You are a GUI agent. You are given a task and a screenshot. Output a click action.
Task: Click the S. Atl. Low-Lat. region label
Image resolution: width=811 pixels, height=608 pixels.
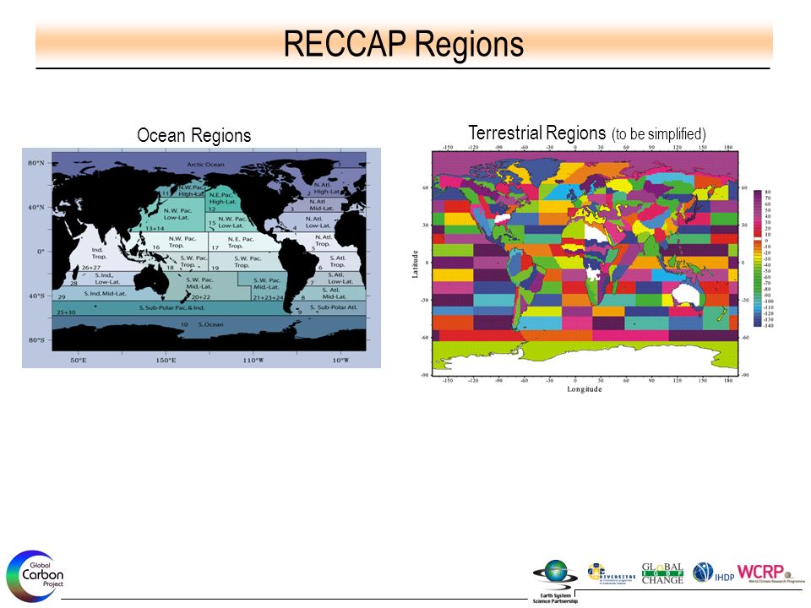coord(340,278)
